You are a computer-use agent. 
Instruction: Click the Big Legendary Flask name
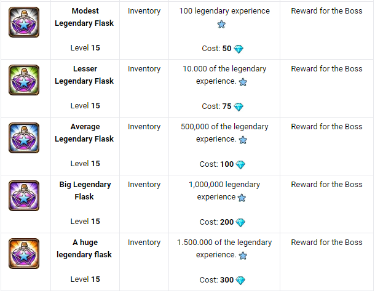(x=85, y=191)
